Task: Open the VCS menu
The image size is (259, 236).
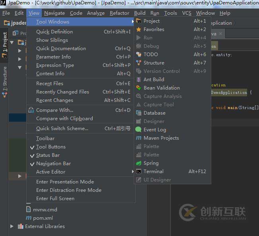Action: (187, 13)
